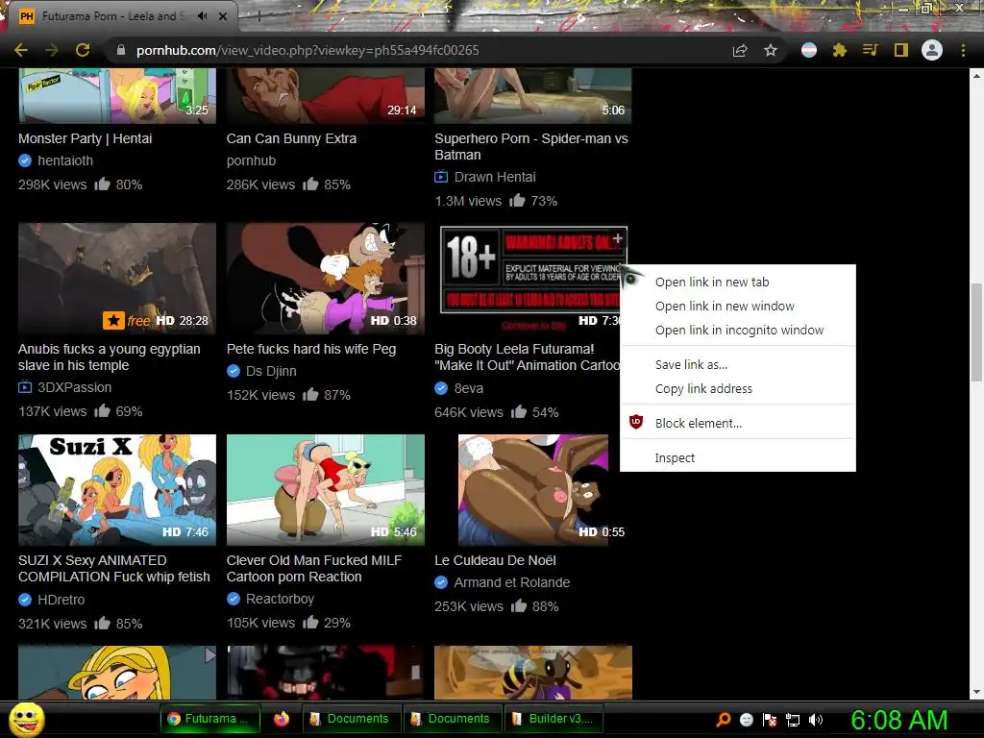984x738 pixels.
Task: Open the media control playlist icon
Action: point(870,50)
